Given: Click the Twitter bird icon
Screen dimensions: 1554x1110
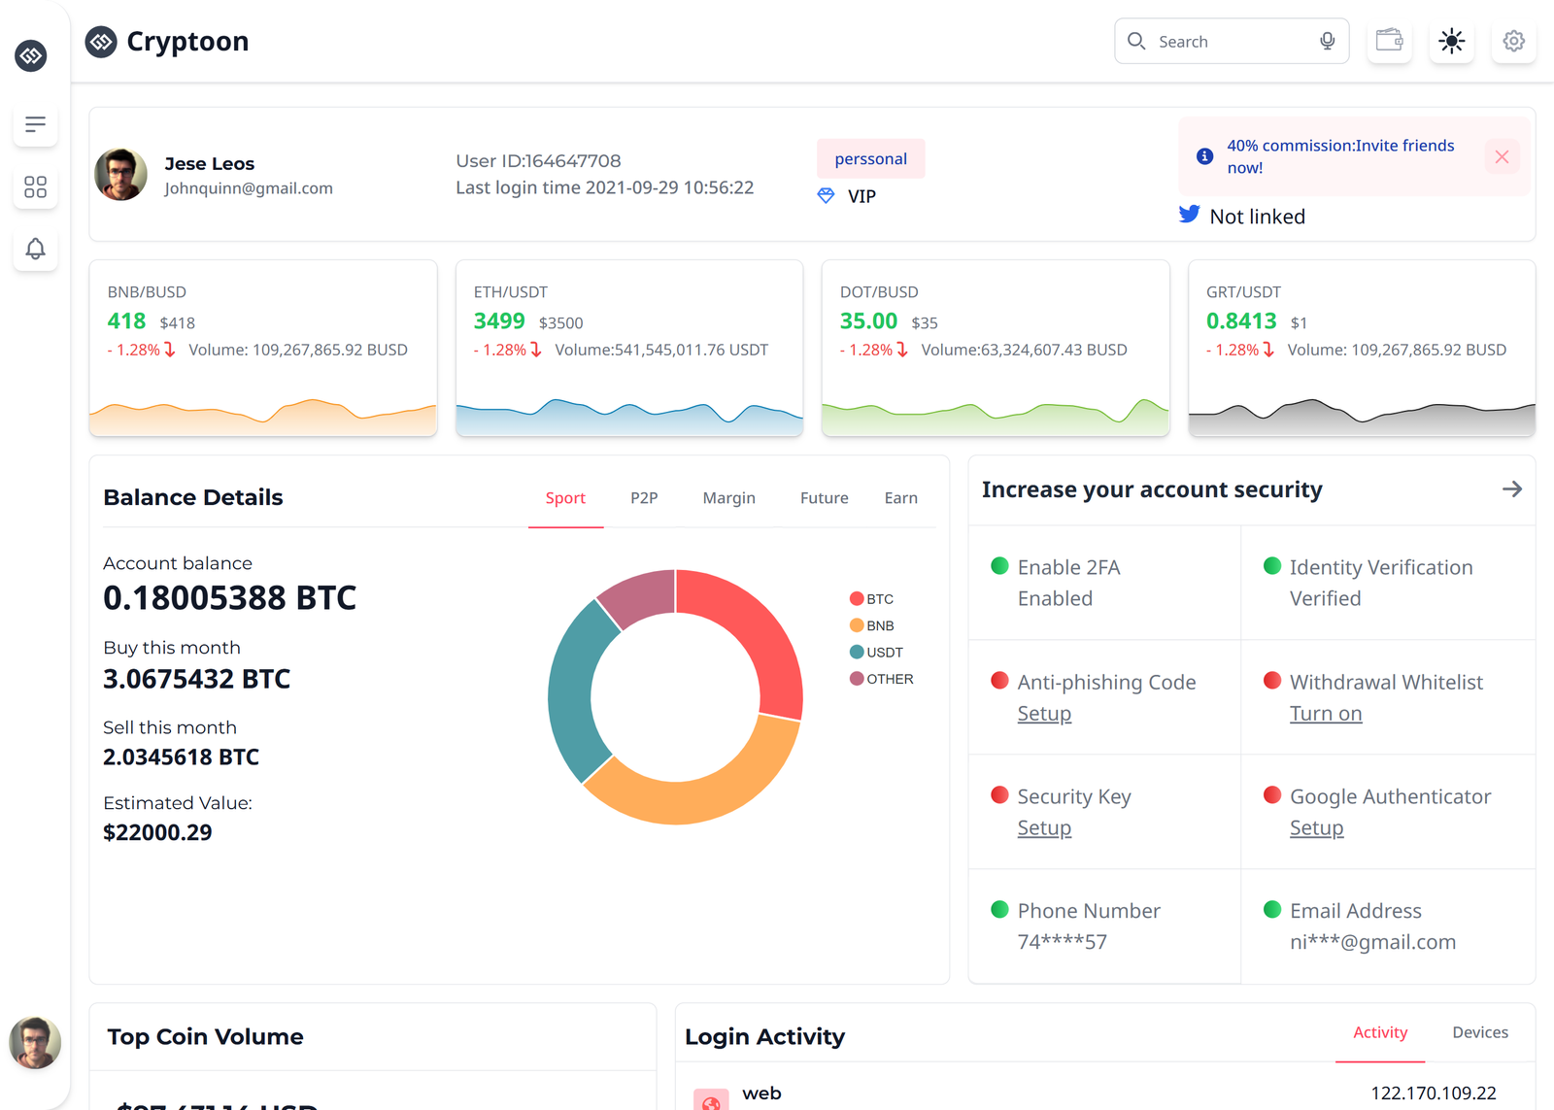Looking at the screenshot, I should 1189,215.
